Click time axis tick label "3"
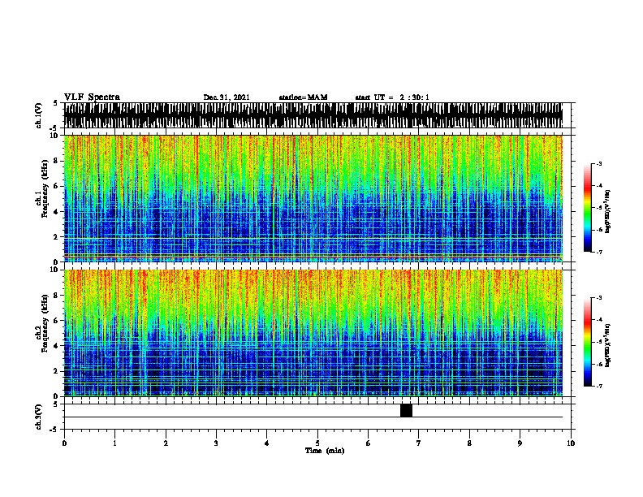The height and width of the screenshot is (497, 643). click(216, 443)
